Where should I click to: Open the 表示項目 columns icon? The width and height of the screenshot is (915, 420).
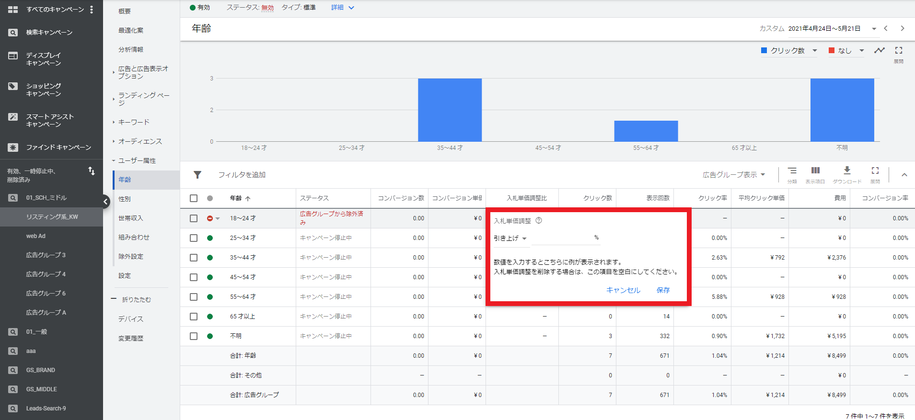[x=815, y=170]
